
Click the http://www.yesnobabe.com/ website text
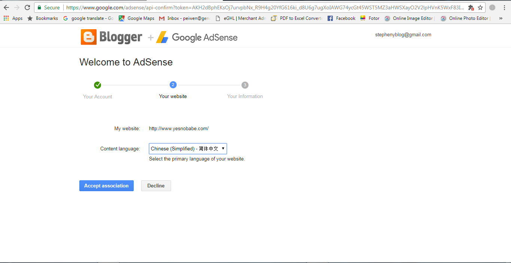(x=179, y=129)
